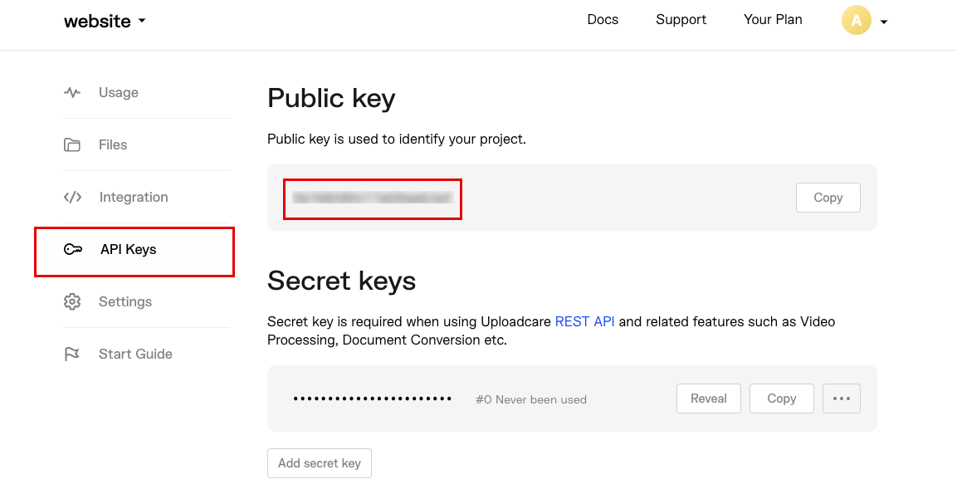Open the three-dots secret key menu

(x=841, y=399)
